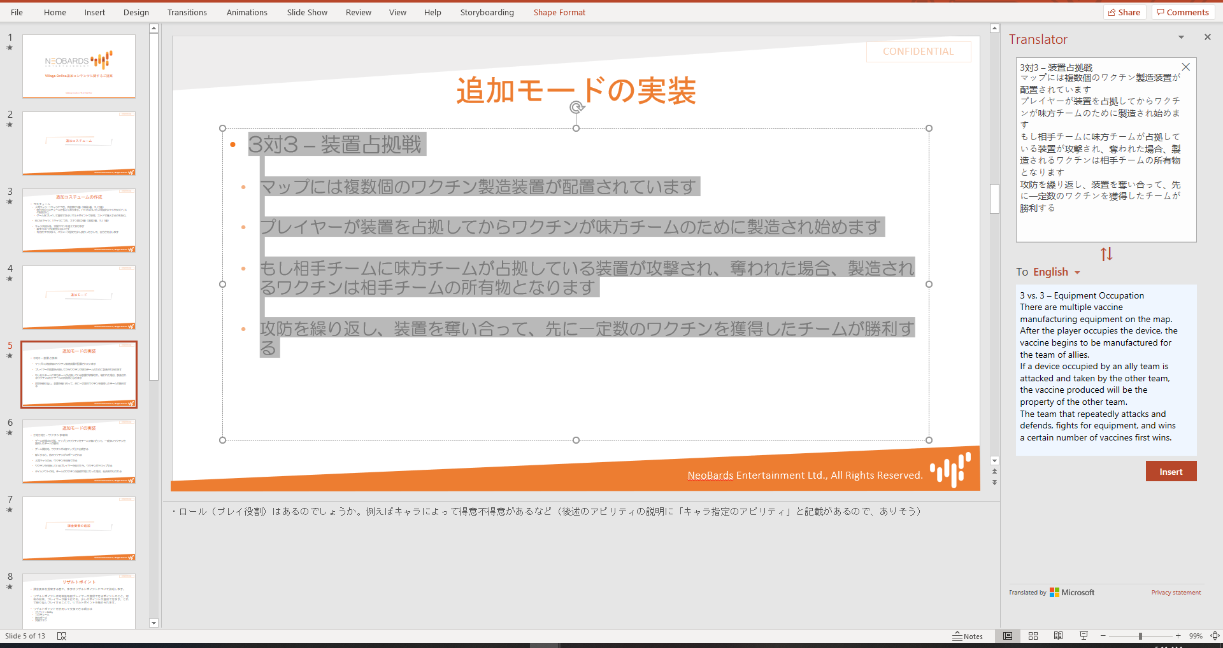
Task: Select the slide 6 thumbnail
Action: (79, 451)
